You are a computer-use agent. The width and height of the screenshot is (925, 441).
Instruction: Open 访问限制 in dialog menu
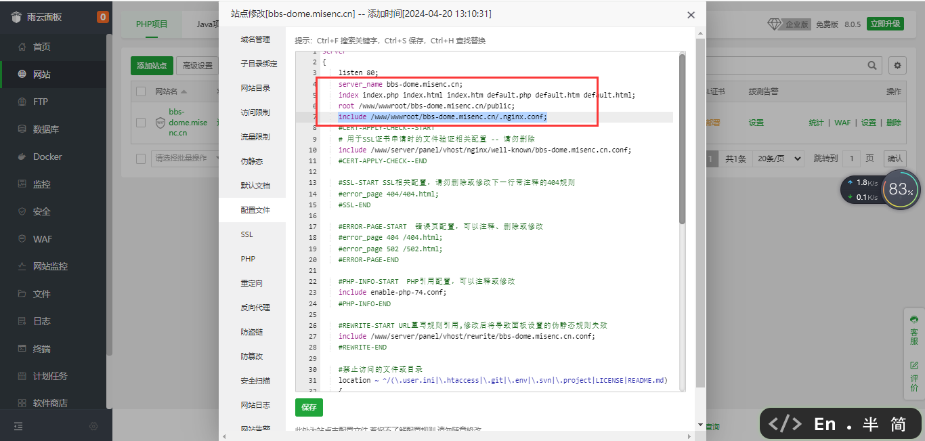255,112
